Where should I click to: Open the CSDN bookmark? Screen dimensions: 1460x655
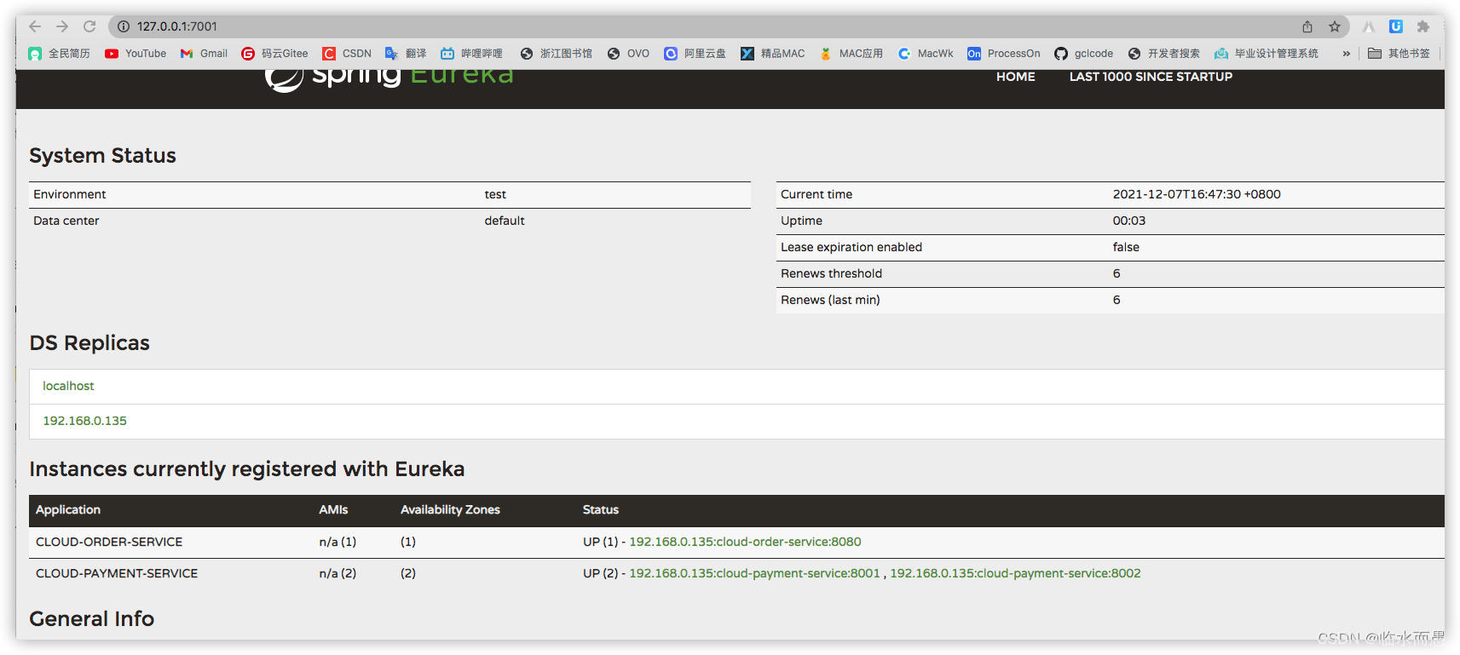pyautogui.click(x=347, y=54)
